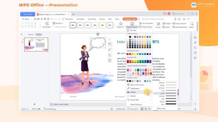Choose the 3 pt line weight
The image size is (218, 122).
click(x=165, y=99)
